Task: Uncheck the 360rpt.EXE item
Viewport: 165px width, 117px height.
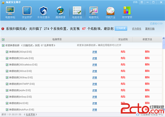Action: tap(7, 52)
